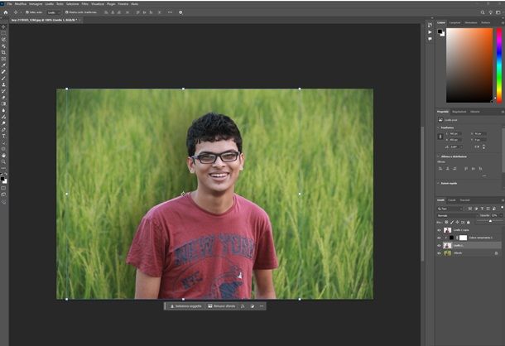The image size is (505, 346).
Task: Open the File menu
Action: (9, 4)
